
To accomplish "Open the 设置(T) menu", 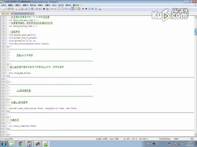I will 48,5.
